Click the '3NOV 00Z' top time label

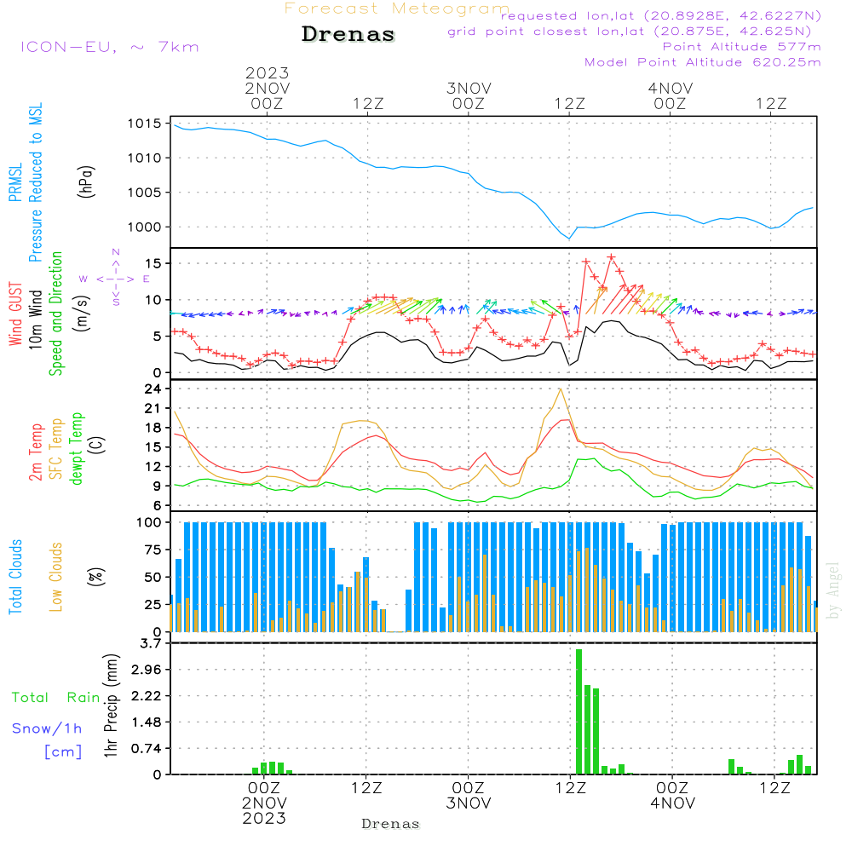[x=469, y=95]
